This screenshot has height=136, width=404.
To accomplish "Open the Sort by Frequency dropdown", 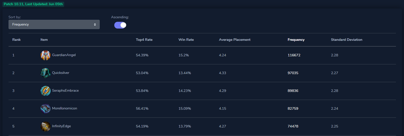I will [x=54, y=25].
